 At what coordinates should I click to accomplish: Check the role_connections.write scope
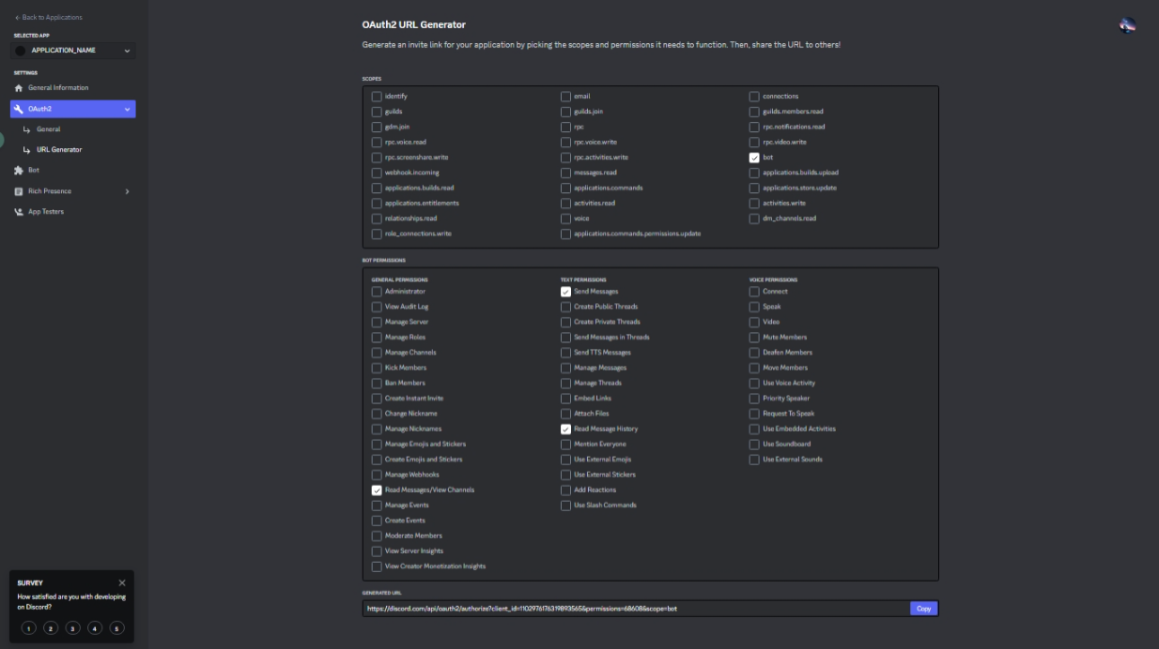tap(377, 234)
